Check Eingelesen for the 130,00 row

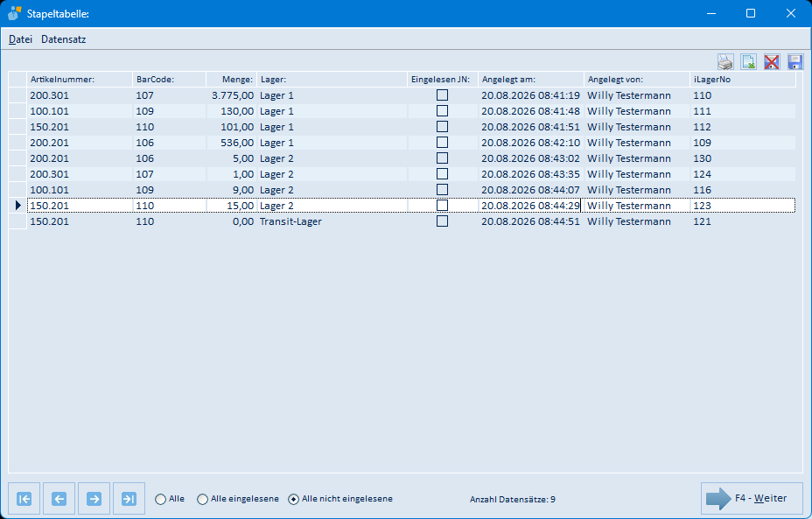coord(442,111)
